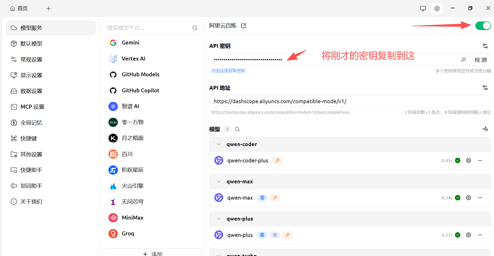Select the 无问芯穹 provider

pos(152,202)
